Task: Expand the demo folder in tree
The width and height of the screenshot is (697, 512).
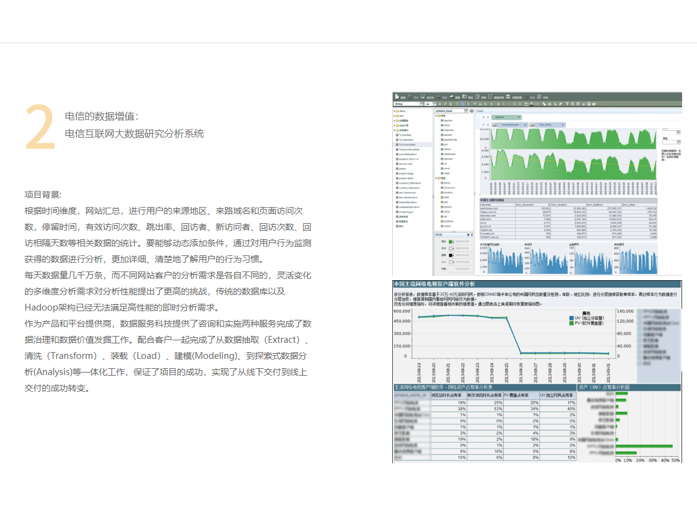Action: [395, 111]
